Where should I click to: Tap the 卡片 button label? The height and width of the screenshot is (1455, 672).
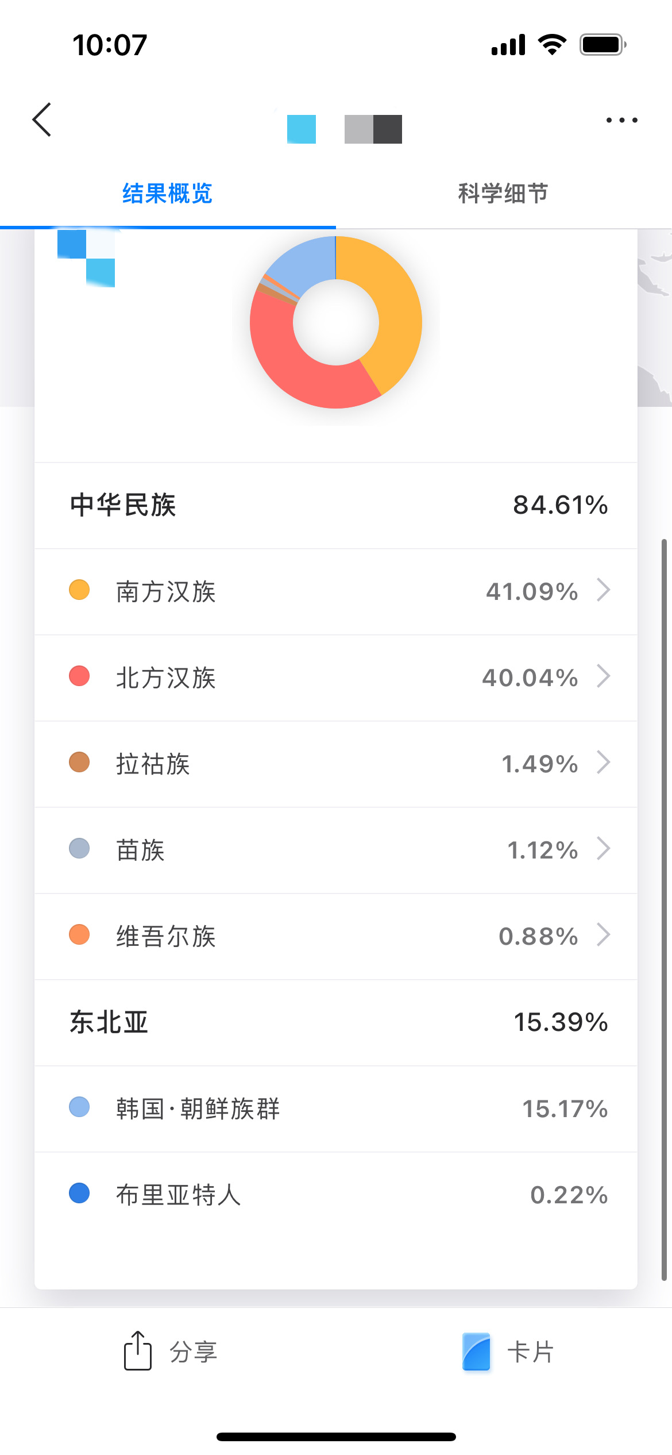[x=530, y=1352]
